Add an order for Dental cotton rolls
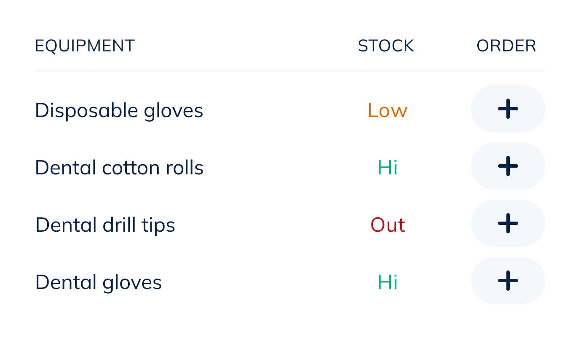The width and height of the screenshot is (578, 337). [x=508, y=166]
